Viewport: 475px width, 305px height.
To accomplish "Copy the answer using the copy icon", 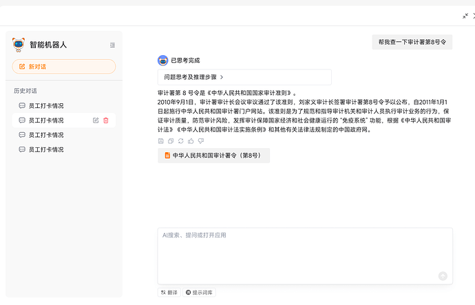I will pyautogui.click(x=171, y=141).
